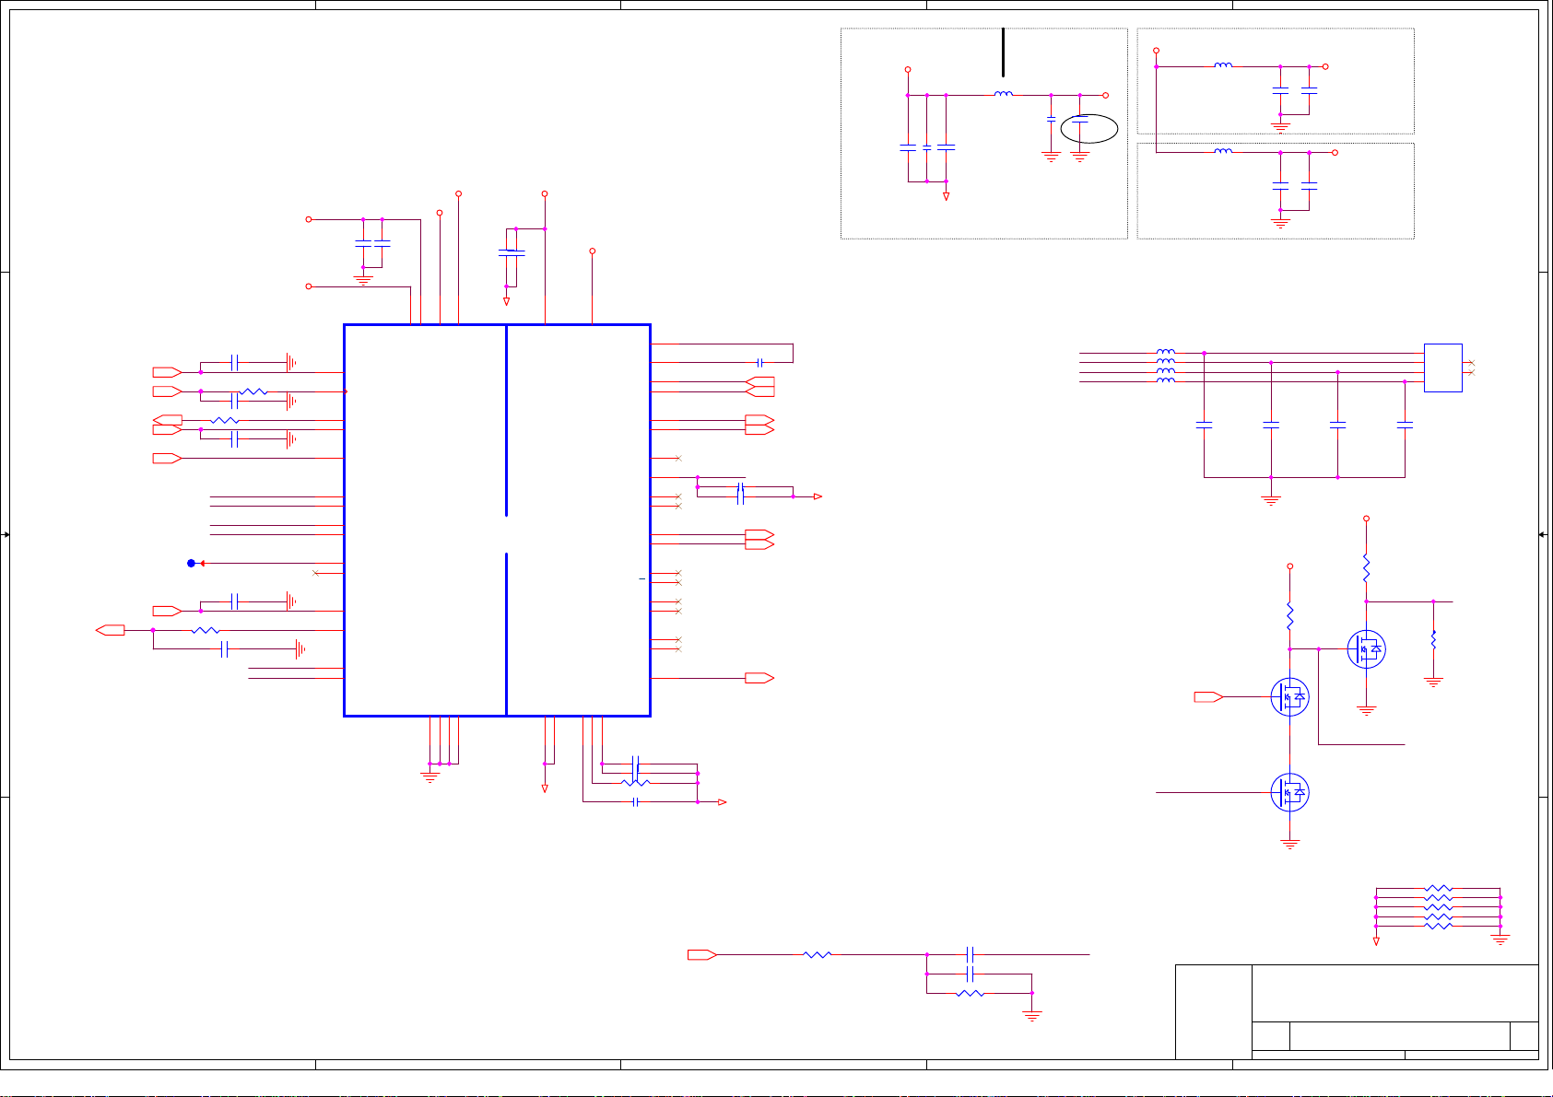This screenshot has width=1553, height=1097.
Task: Click the lone output port at IC's lower right side
Action: pos(759,678)
